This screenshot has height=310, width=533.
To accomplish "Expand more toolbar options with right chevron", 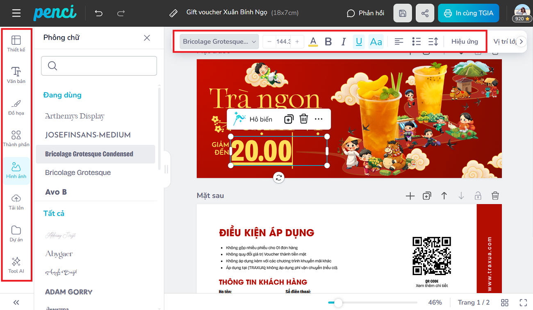I will click(521, 41).
